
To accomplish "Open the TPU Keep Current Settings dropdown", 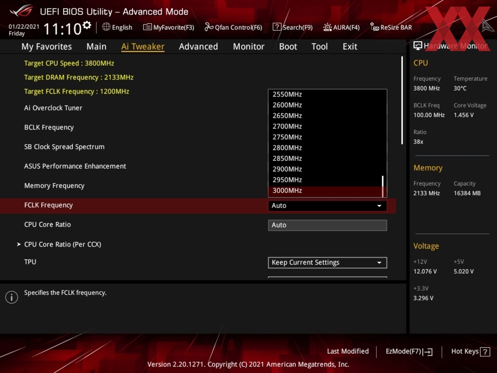I will click(x=327, y=263).
